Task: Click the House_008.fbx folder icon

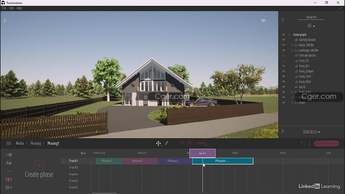Action: coord(296,45)
